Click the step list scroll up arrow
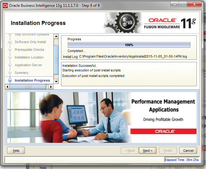The height and width of the screenshot is (169, 206). 56,36
